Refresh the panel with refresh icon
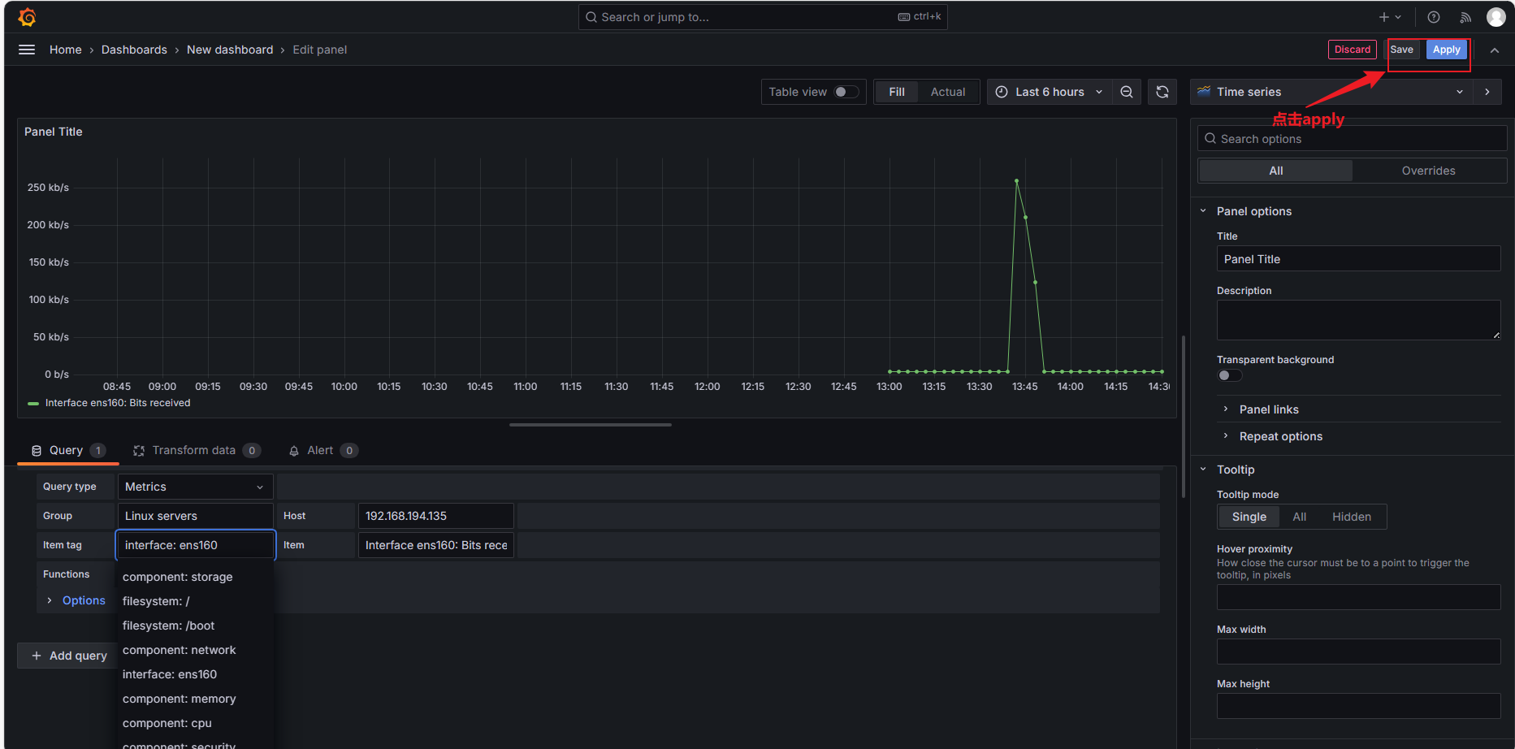Screen dimensions: 1515x749 click(x=1162, y=92)
